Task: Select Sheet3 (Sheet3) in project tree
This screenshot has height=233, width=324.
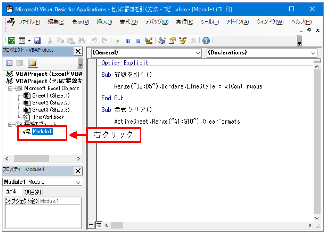Action: click(51, 110)
